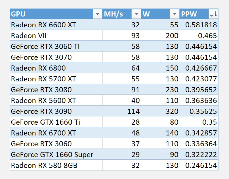
Task: Click the 0.35 PPW value
Action: pyautogui.click(x=209, y=122)
